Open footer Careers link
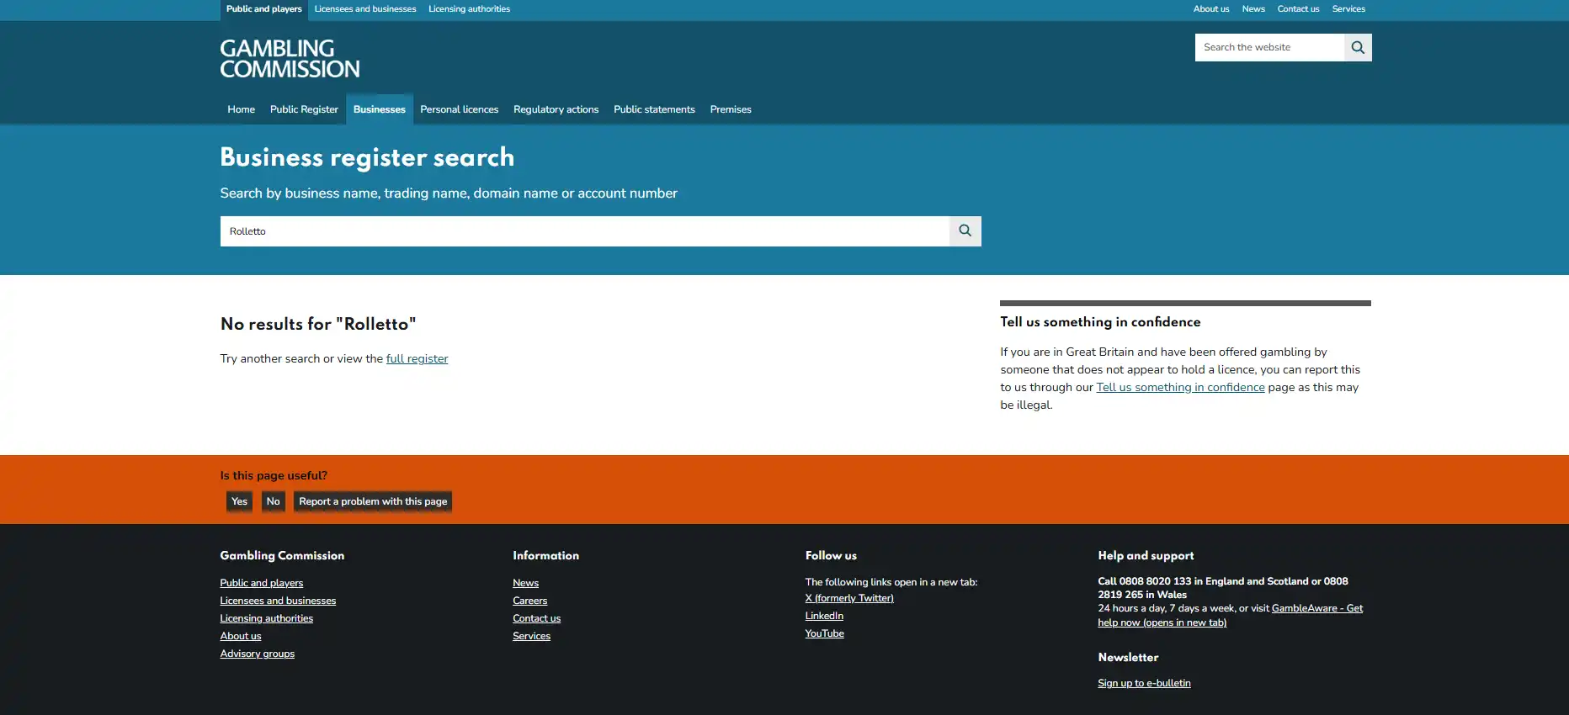Screen dimensions: 1569x715 pos(530,601)
